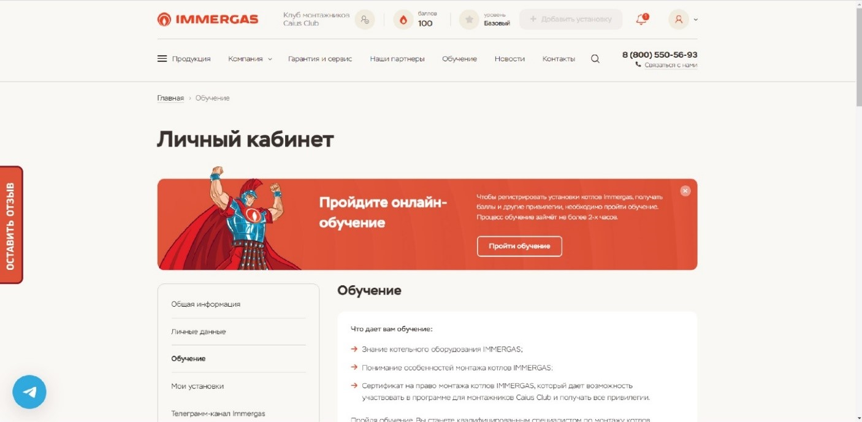Click the Immergas logo
Image resolution: width=862 pixels, height=422 pixels.
[x=208, y=20]
